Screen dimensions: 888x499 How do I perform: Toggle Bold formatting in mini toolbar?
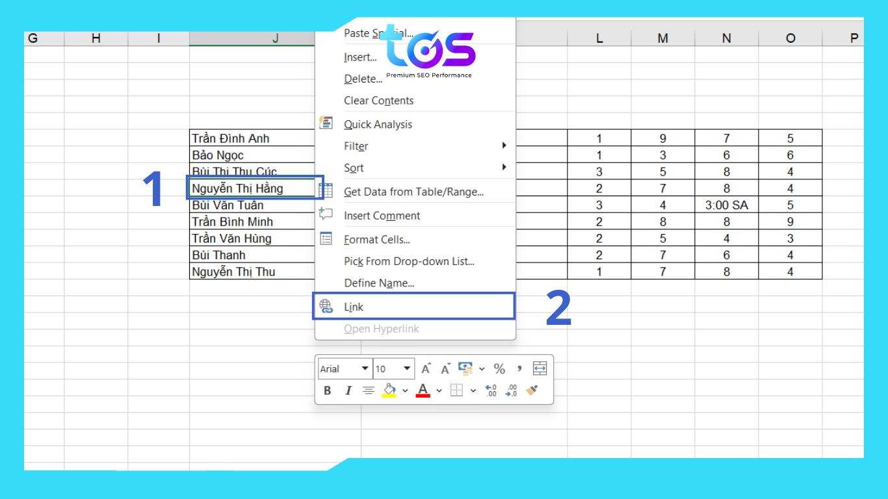click(x=328, y=390)
